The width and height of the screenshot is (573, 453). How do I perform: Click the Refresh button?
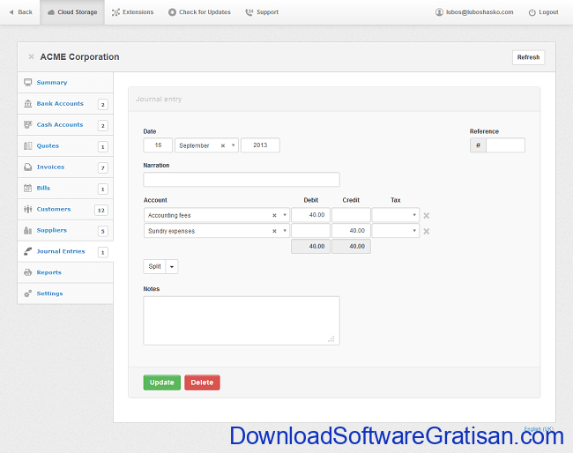coord(528,57)
